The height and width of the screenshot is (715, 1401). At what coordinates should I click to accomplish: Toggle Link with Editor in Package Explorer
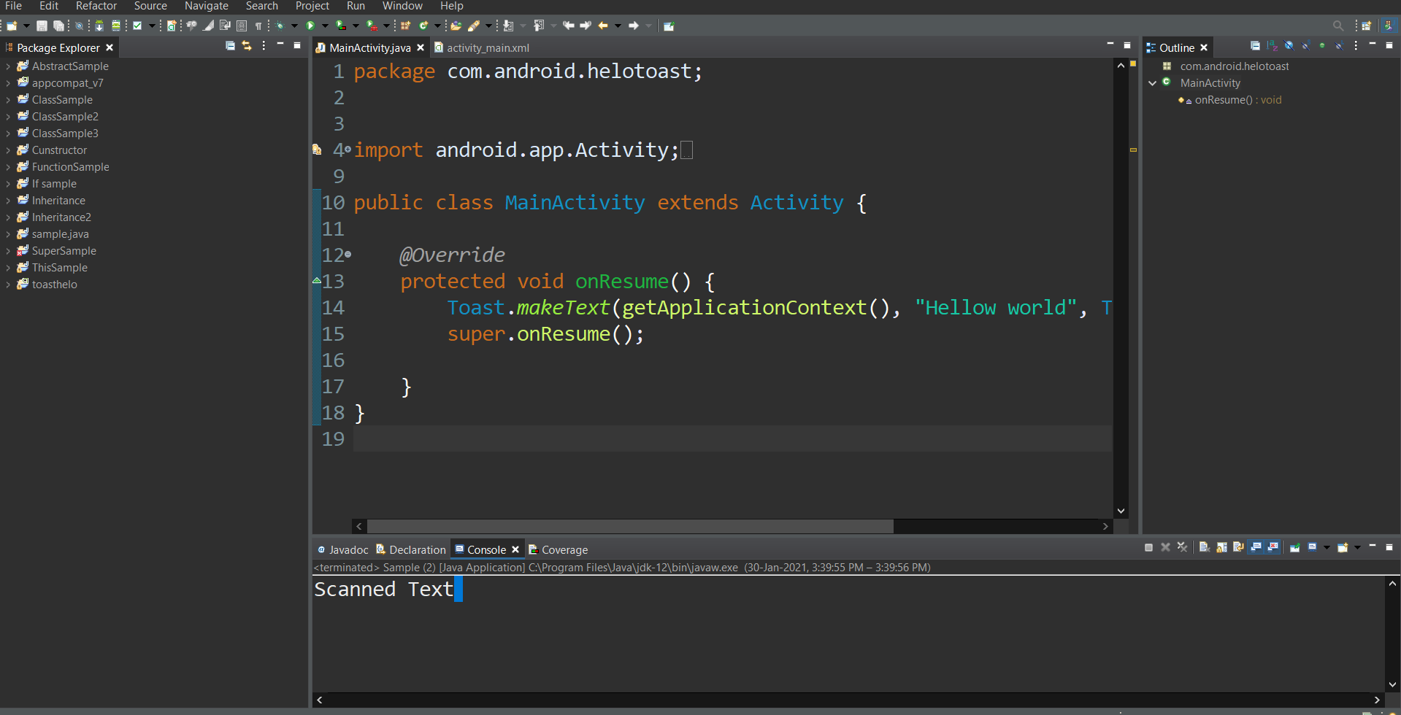tap(247, 46)
